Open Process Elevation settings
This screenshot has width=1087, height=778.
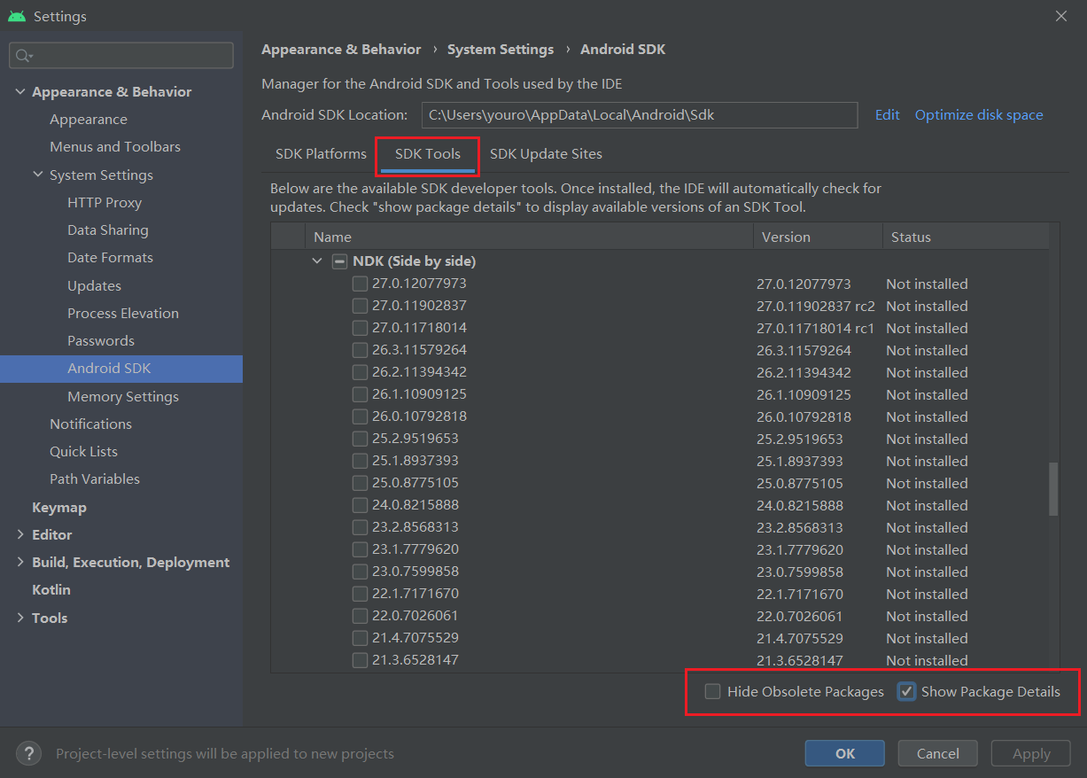click(x=123, y=314)
